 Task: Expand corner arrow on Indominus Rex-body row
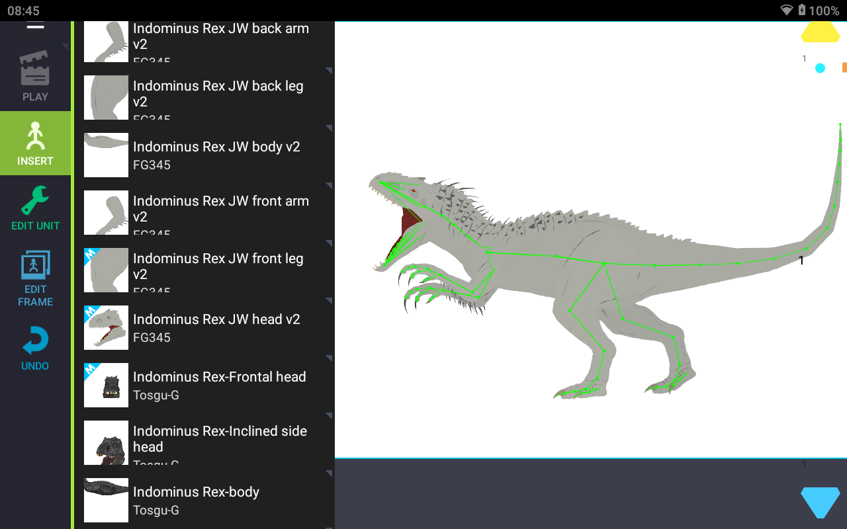(328, 473)
